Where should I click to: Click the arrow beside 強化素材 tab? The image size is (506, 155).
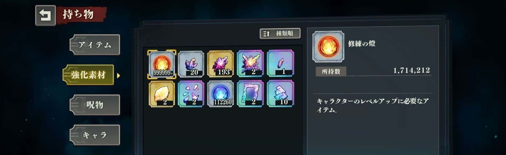[x=118, y=76]
